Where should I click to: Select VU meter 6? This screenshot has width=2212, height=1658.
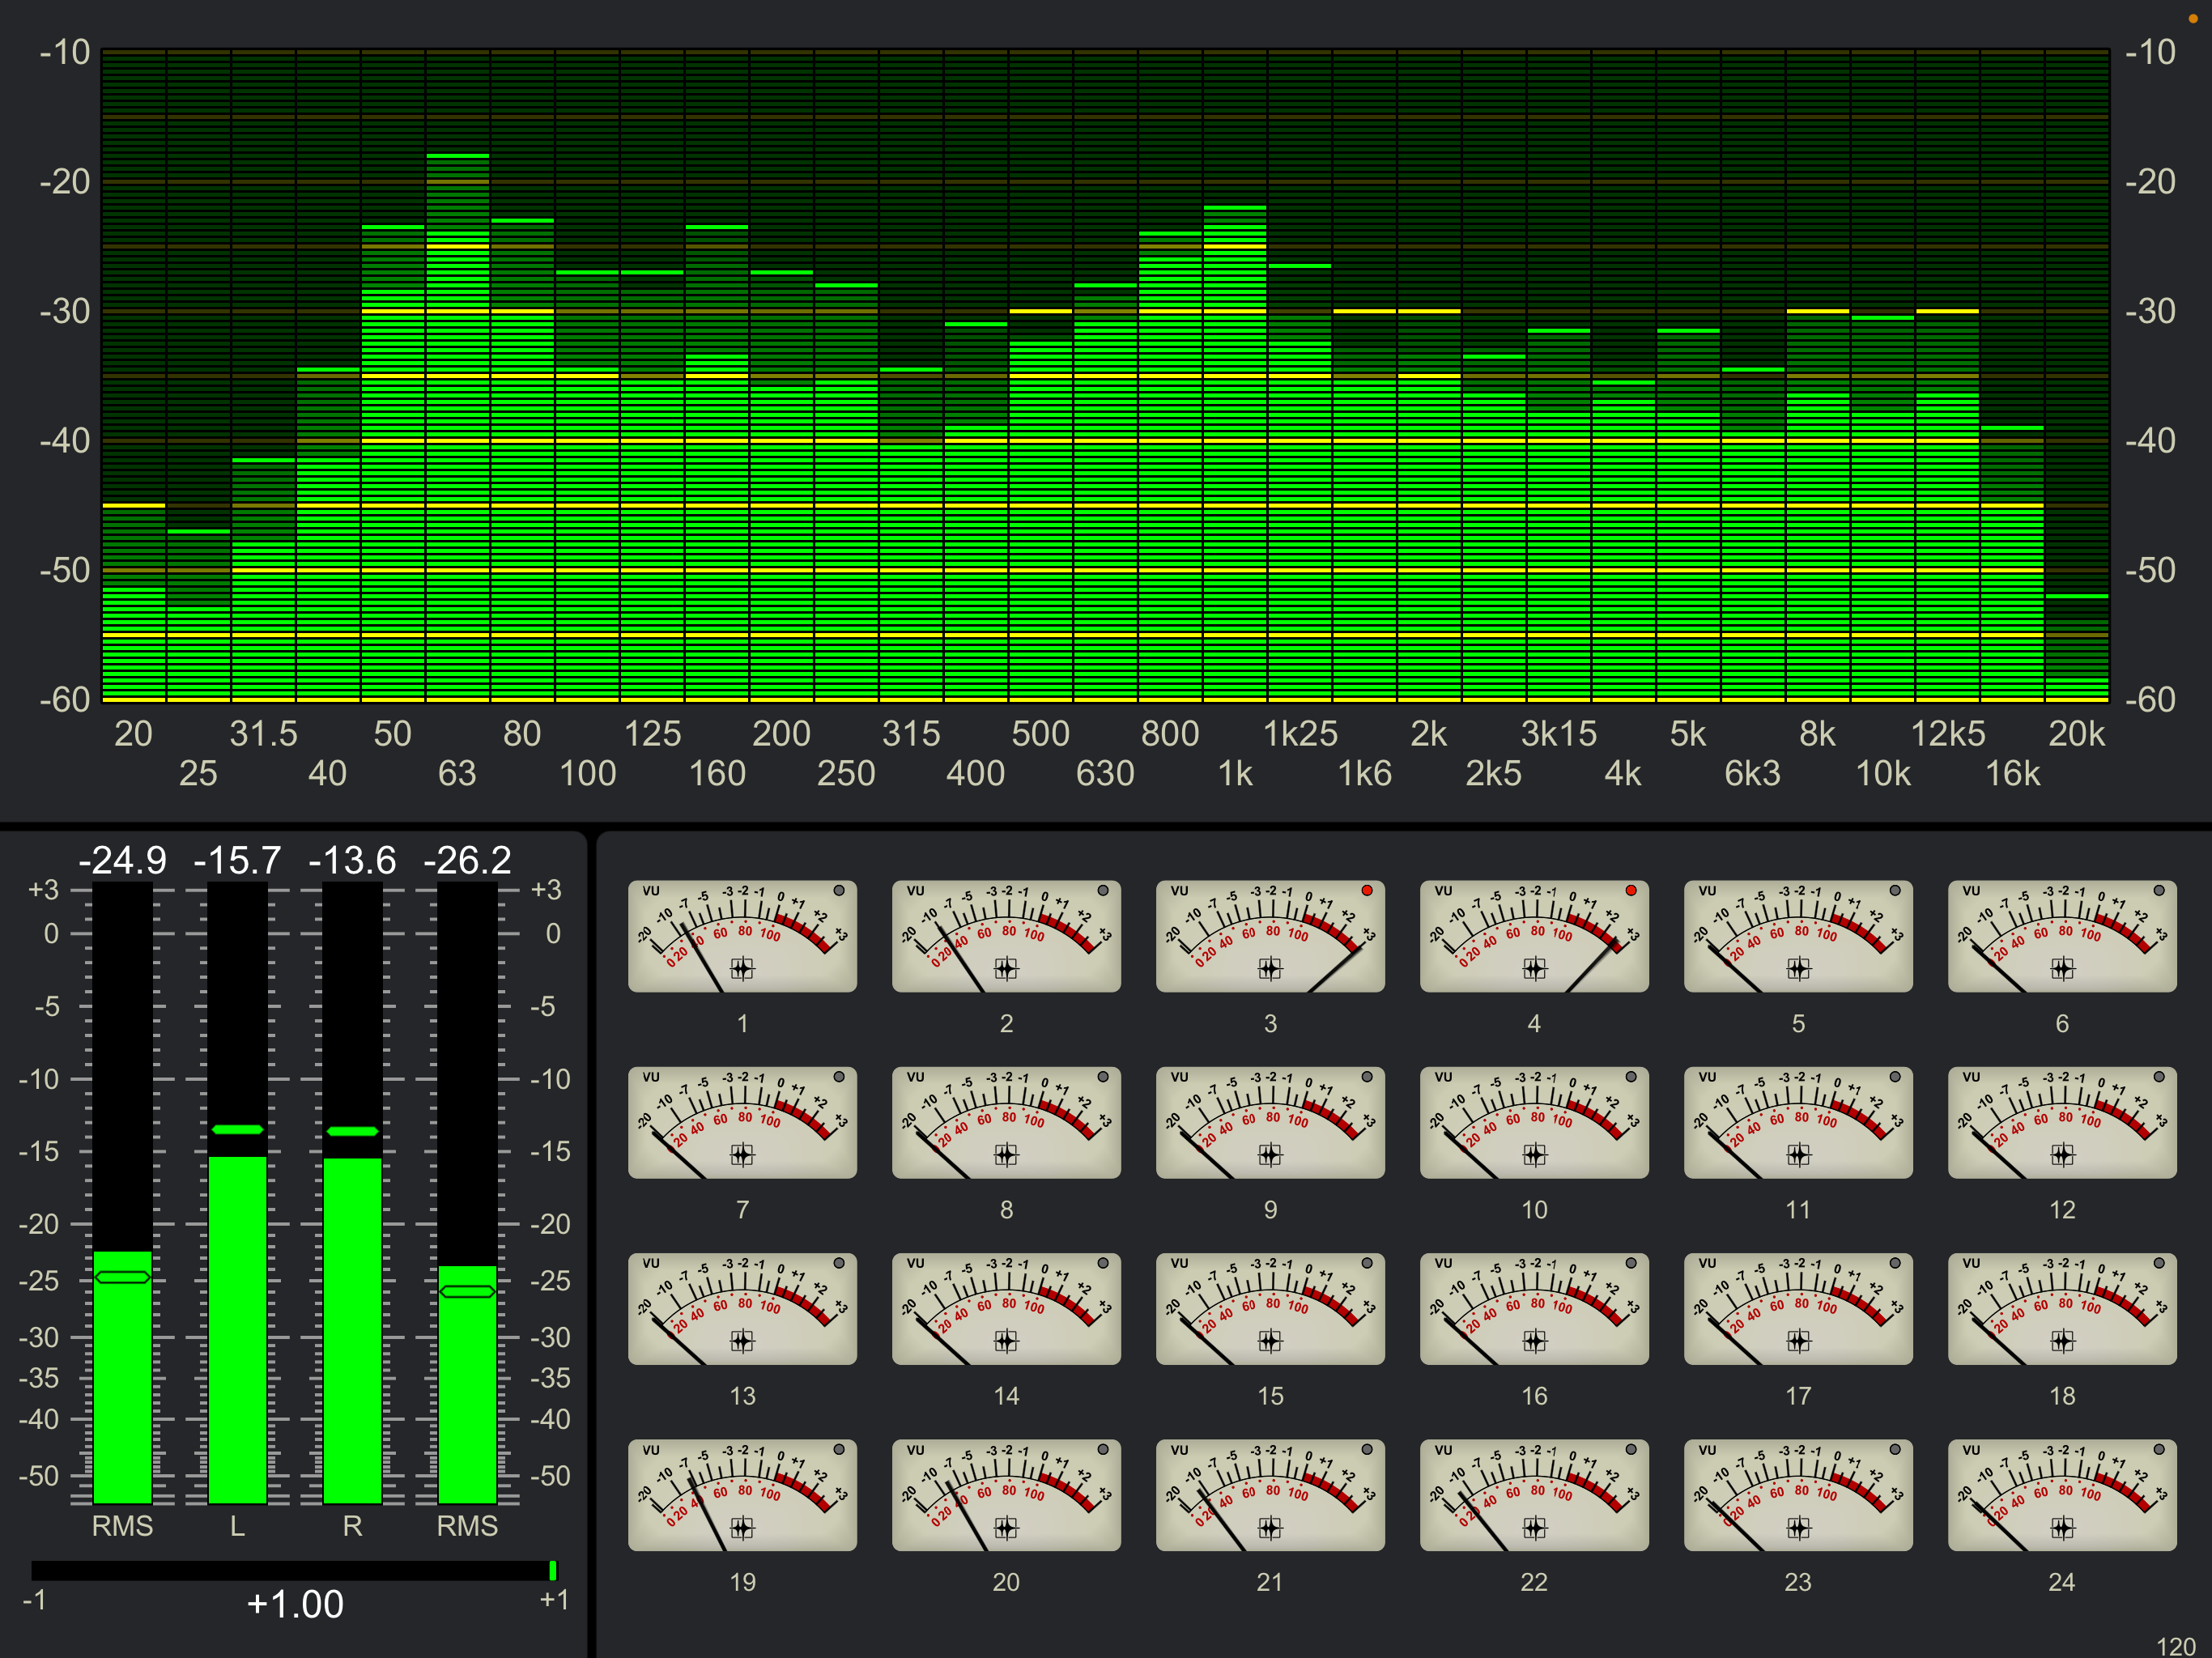(x=2062, y=936)
